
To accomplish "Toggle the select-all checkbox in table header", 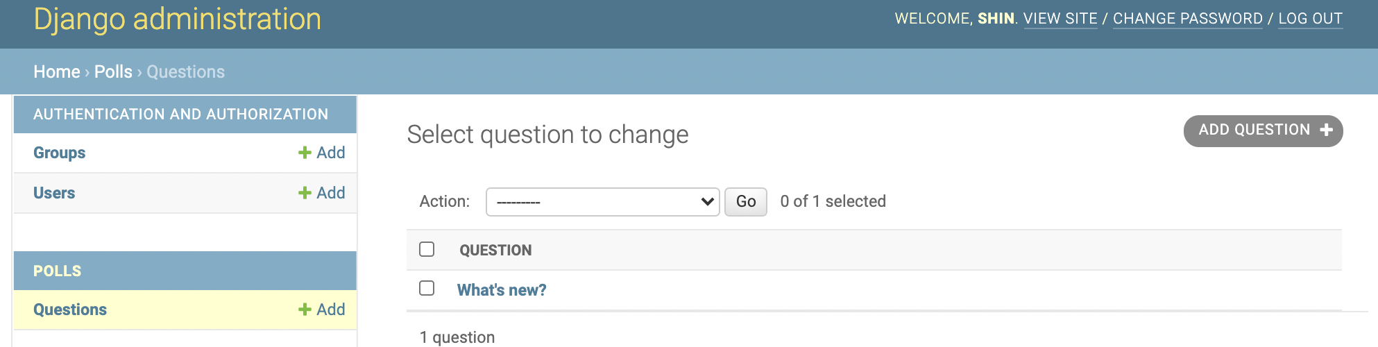I will 427,249.
